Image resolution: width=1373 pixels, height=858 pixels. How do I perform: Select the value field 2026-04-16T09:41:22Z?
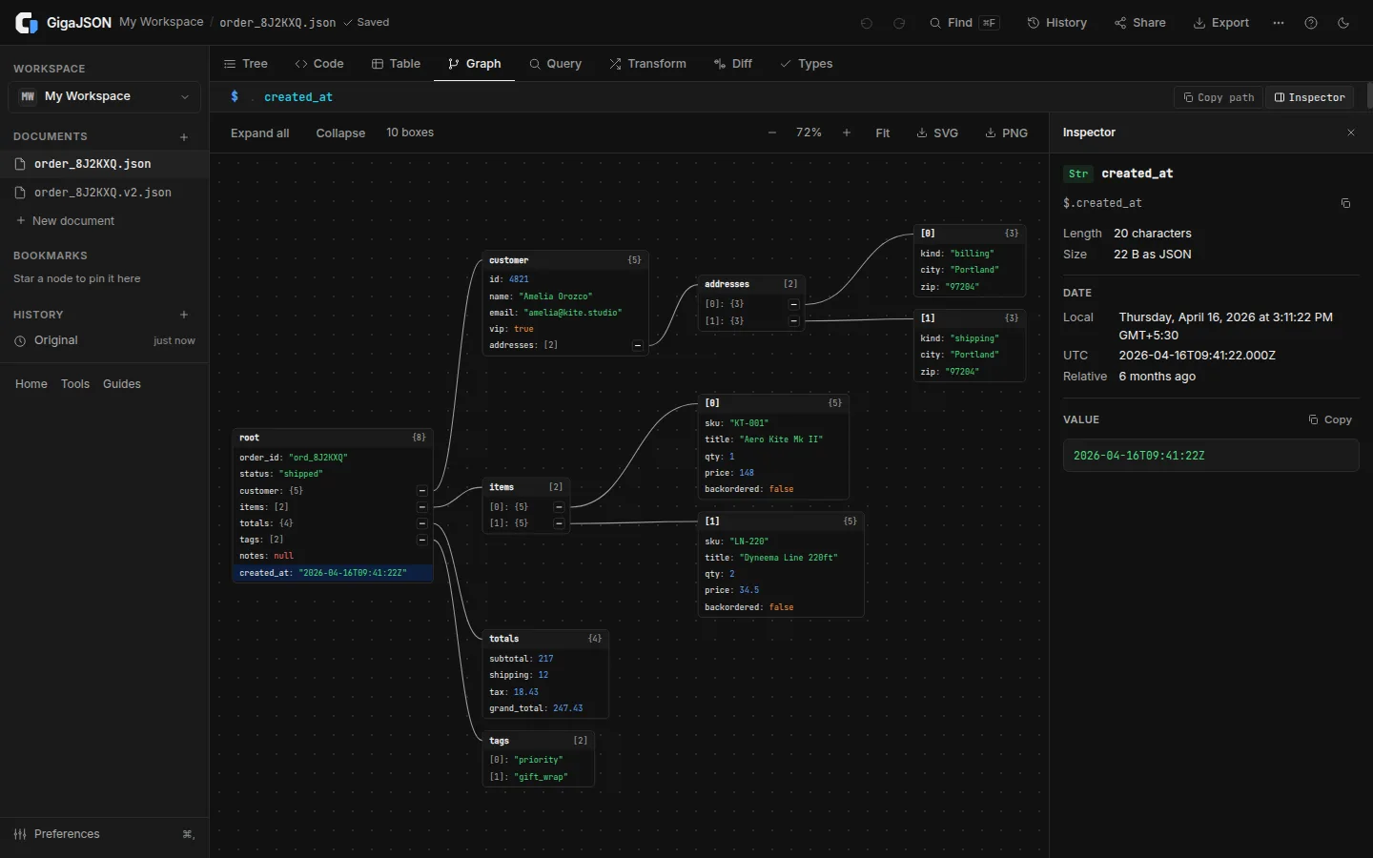pyautogui.click(x=1211, y=456)
